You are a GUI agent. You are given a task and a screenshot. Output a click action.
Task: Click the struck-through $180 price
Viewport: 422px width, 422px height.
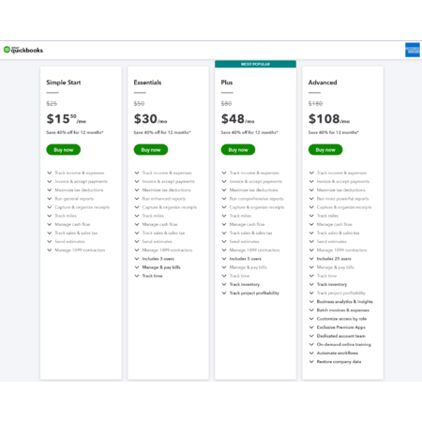[x=315, y=103]
